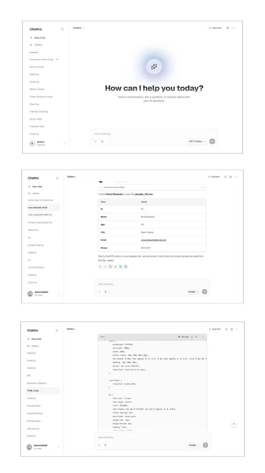265x473 pixels.
Task: Open the 'ERT' chat history item
Action: click(x=29, y=375)
